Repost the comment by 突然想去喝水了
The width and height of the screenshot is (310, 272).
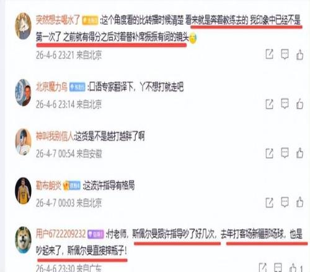(269, 54)
